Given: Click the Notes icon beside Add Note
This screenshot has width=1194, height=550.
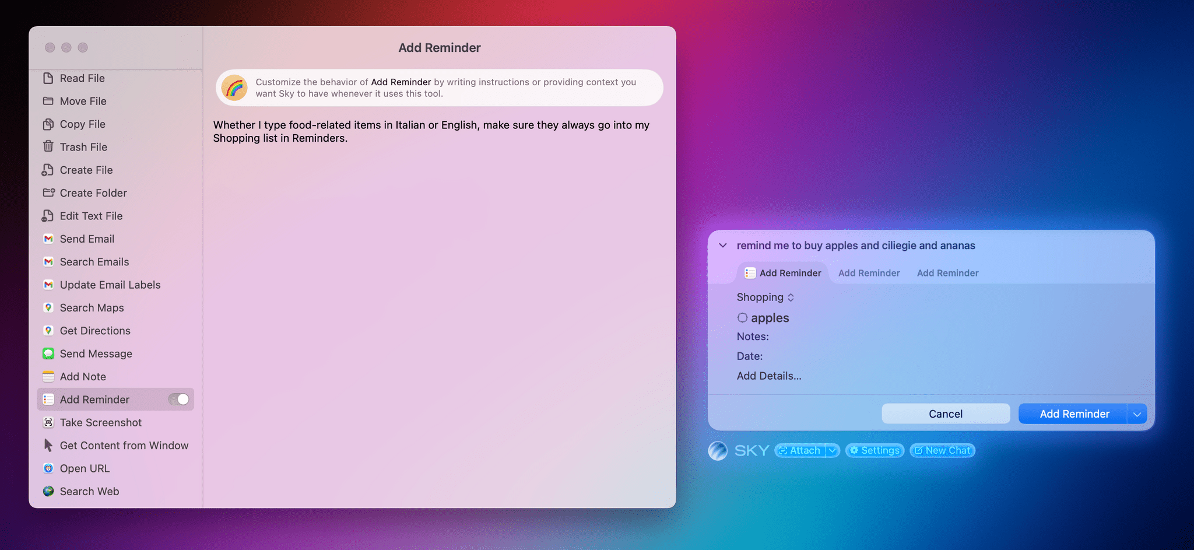Looking at the screenshot, I should click(48, 376).
